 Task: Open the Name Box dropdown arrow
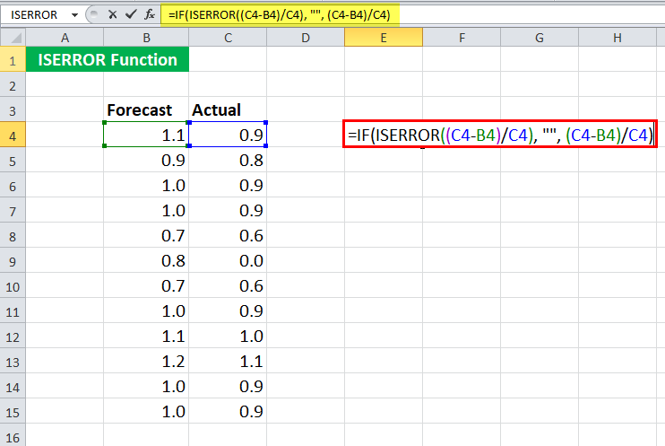point(74,15)
